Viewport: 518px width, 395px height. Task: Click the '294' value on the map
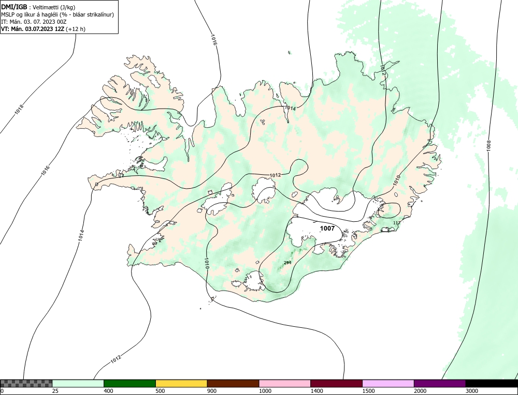287,263
